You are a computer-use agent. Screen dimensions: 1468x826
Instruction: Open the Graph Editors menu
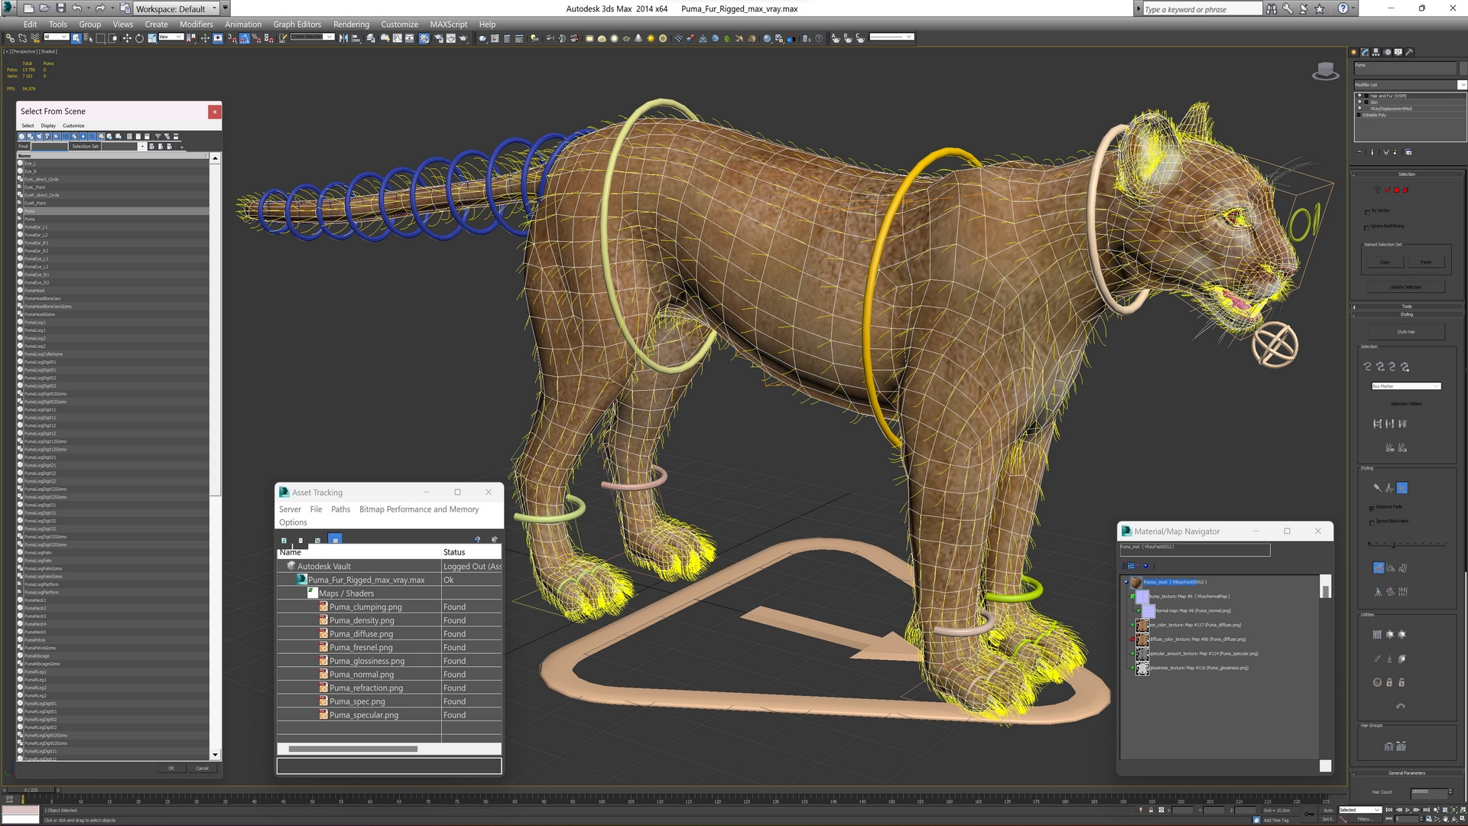coord(297,24)
